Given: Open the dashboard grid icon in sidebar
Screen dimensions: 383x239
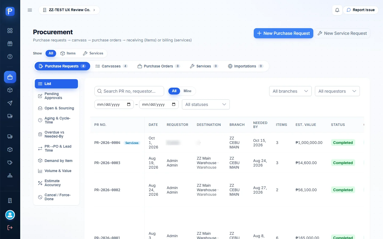Looking at the screenshot, I should coord(10,31).
